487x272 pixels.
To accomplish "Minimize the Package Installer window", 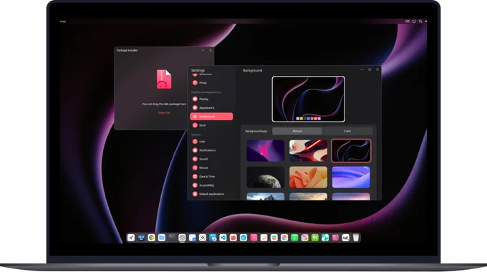I will point(203,50).
